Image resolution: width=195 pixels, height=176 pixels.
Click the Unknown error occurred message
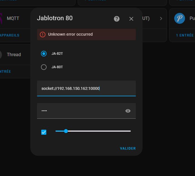tap(70, 34)
